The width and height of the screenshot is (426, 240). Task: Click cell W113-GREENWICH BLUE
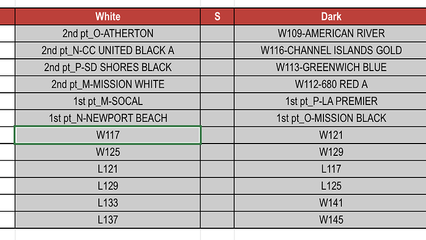(x=330, y=67)
